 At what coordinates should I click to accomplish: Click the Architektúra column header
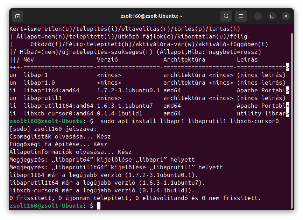[x=184, y=59]
